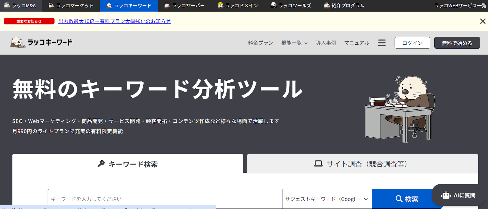Click the ラッコツールズ tab otter icon
488x209 pixels.
[x=274, y=5]
